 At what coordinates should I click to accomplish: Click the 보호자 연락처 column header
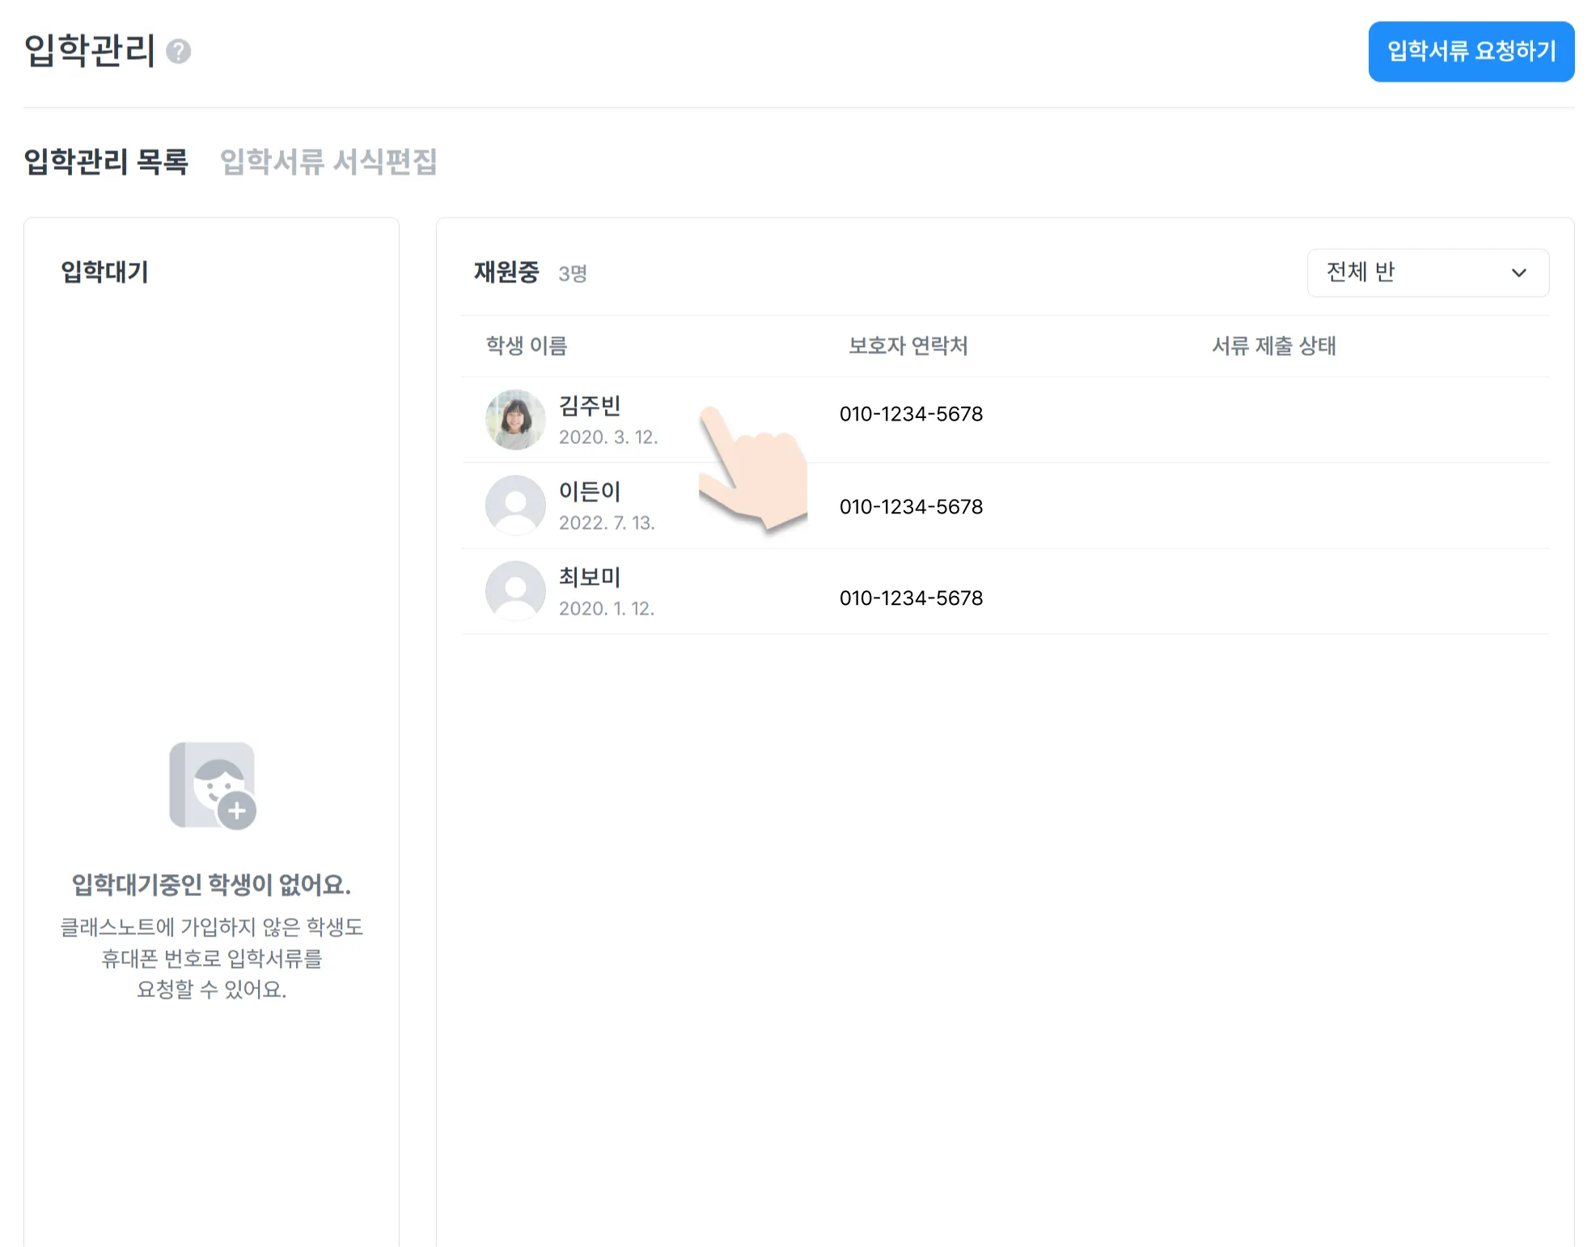(x=908, y=346)
